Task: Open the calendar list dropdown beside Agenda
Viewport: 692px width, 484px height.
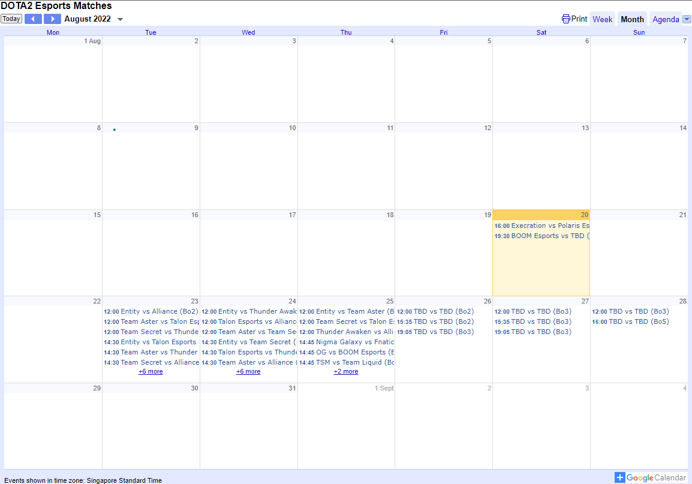Action: [x=686, y=19]
